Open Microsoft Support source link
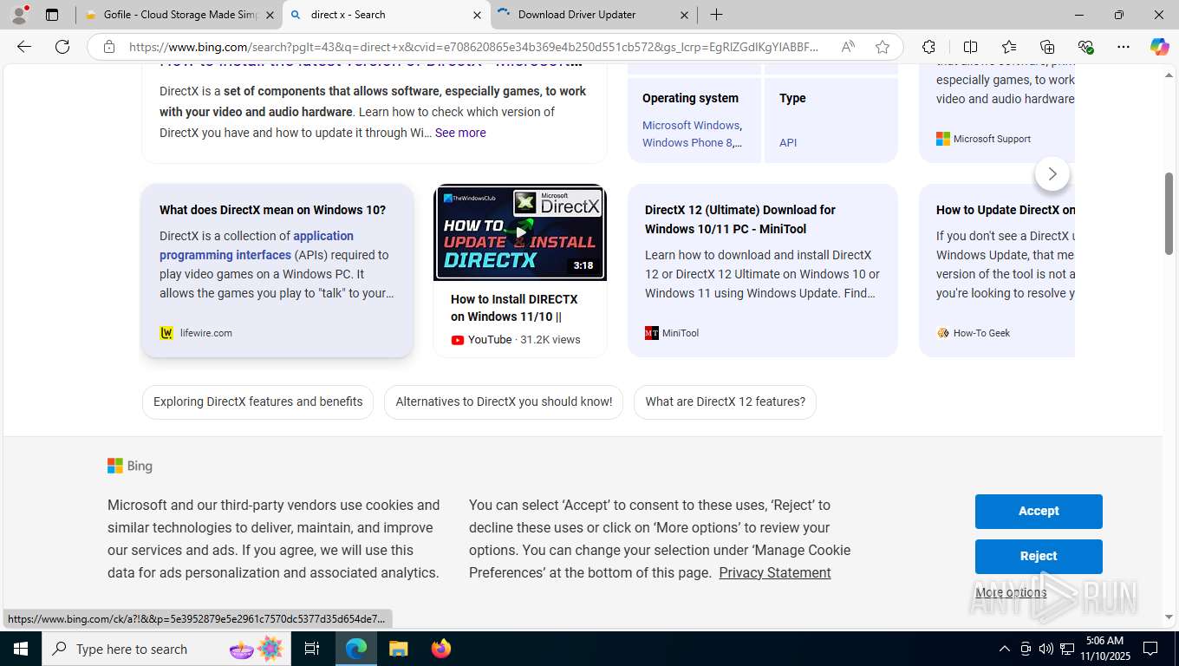 [x=992, y=139]
